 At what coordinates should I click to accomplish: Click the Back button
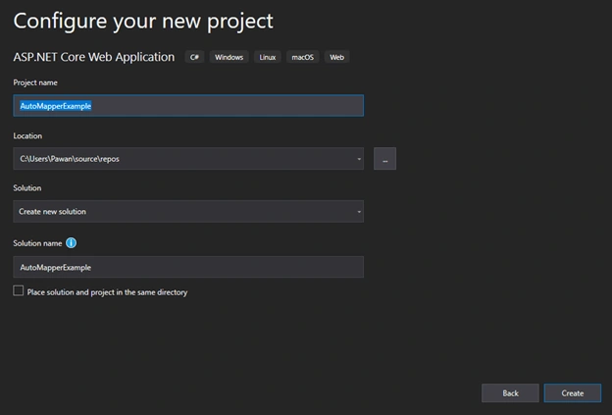pos(510,393)
